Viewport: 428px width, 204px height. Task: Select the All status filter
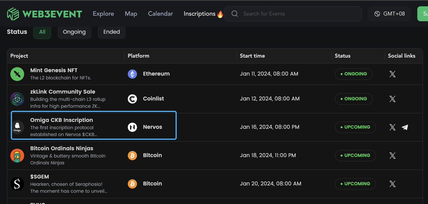pos(42,32)
